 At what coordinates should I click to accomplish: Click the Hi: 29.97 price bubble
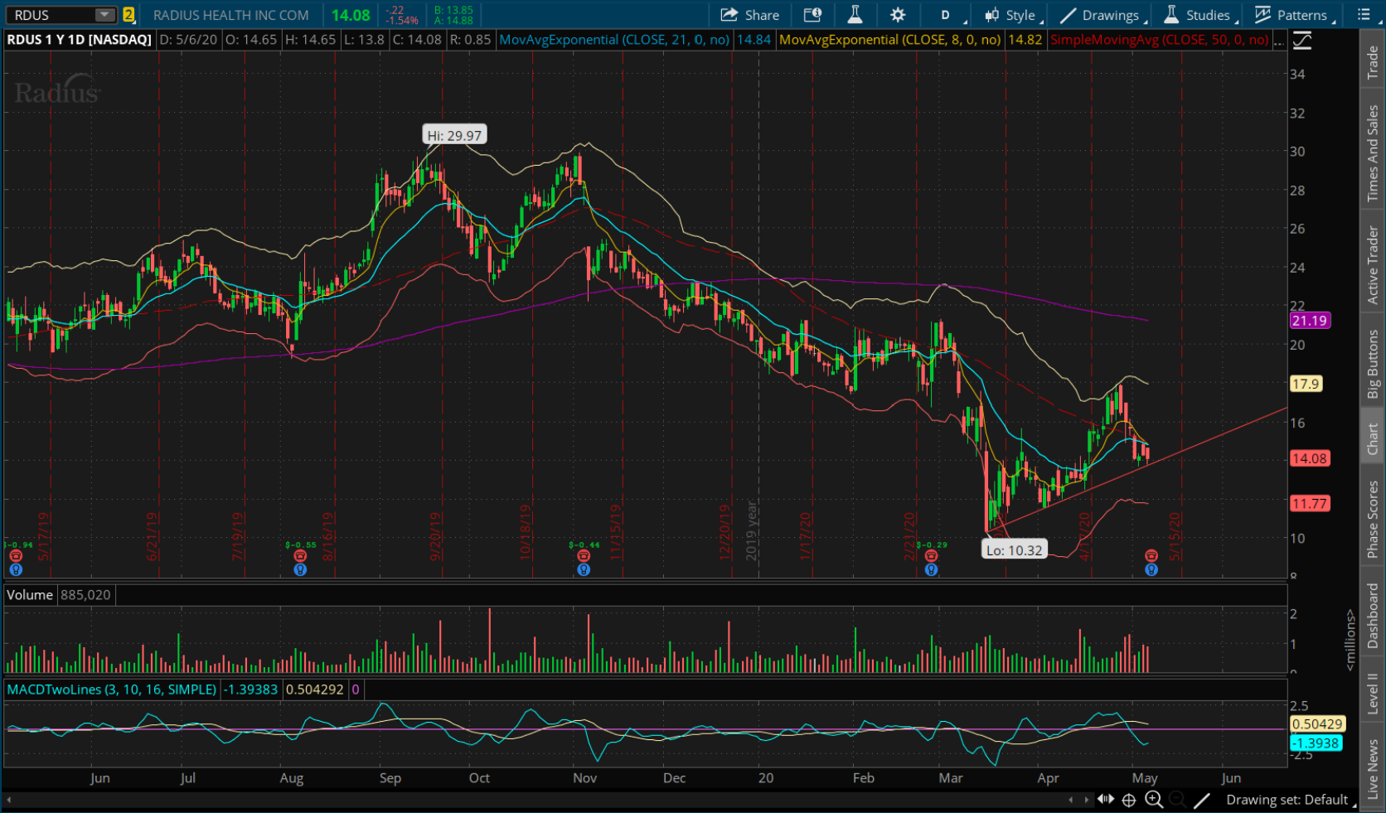click(453, 135)
